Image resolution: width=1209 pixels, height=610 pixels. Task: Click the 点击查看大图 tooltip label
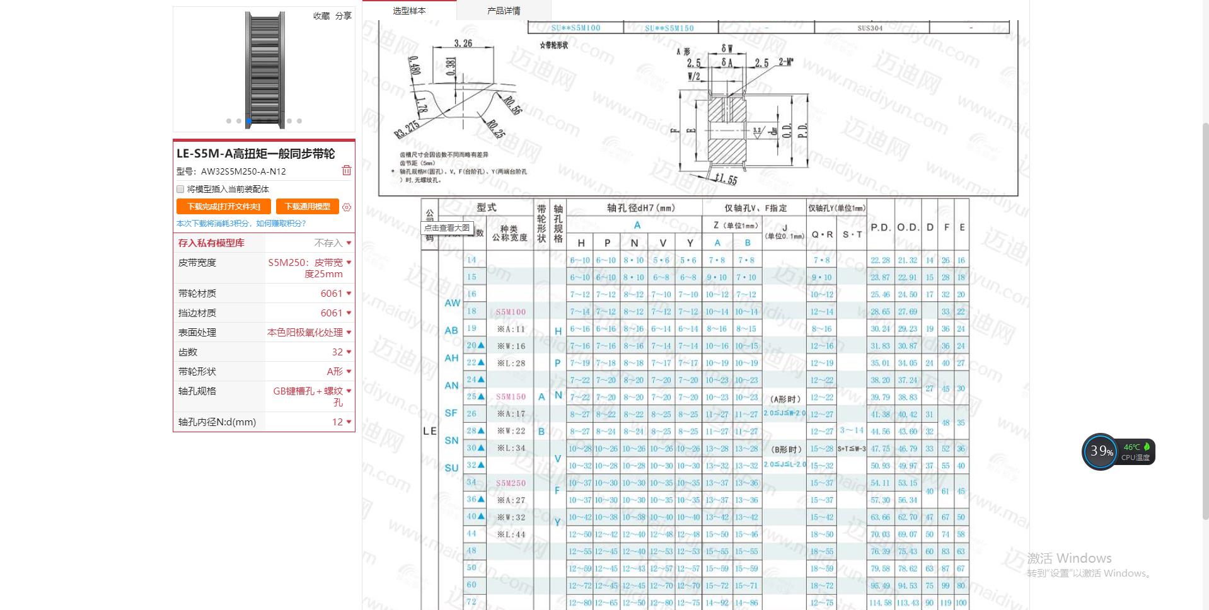point(447,228)
